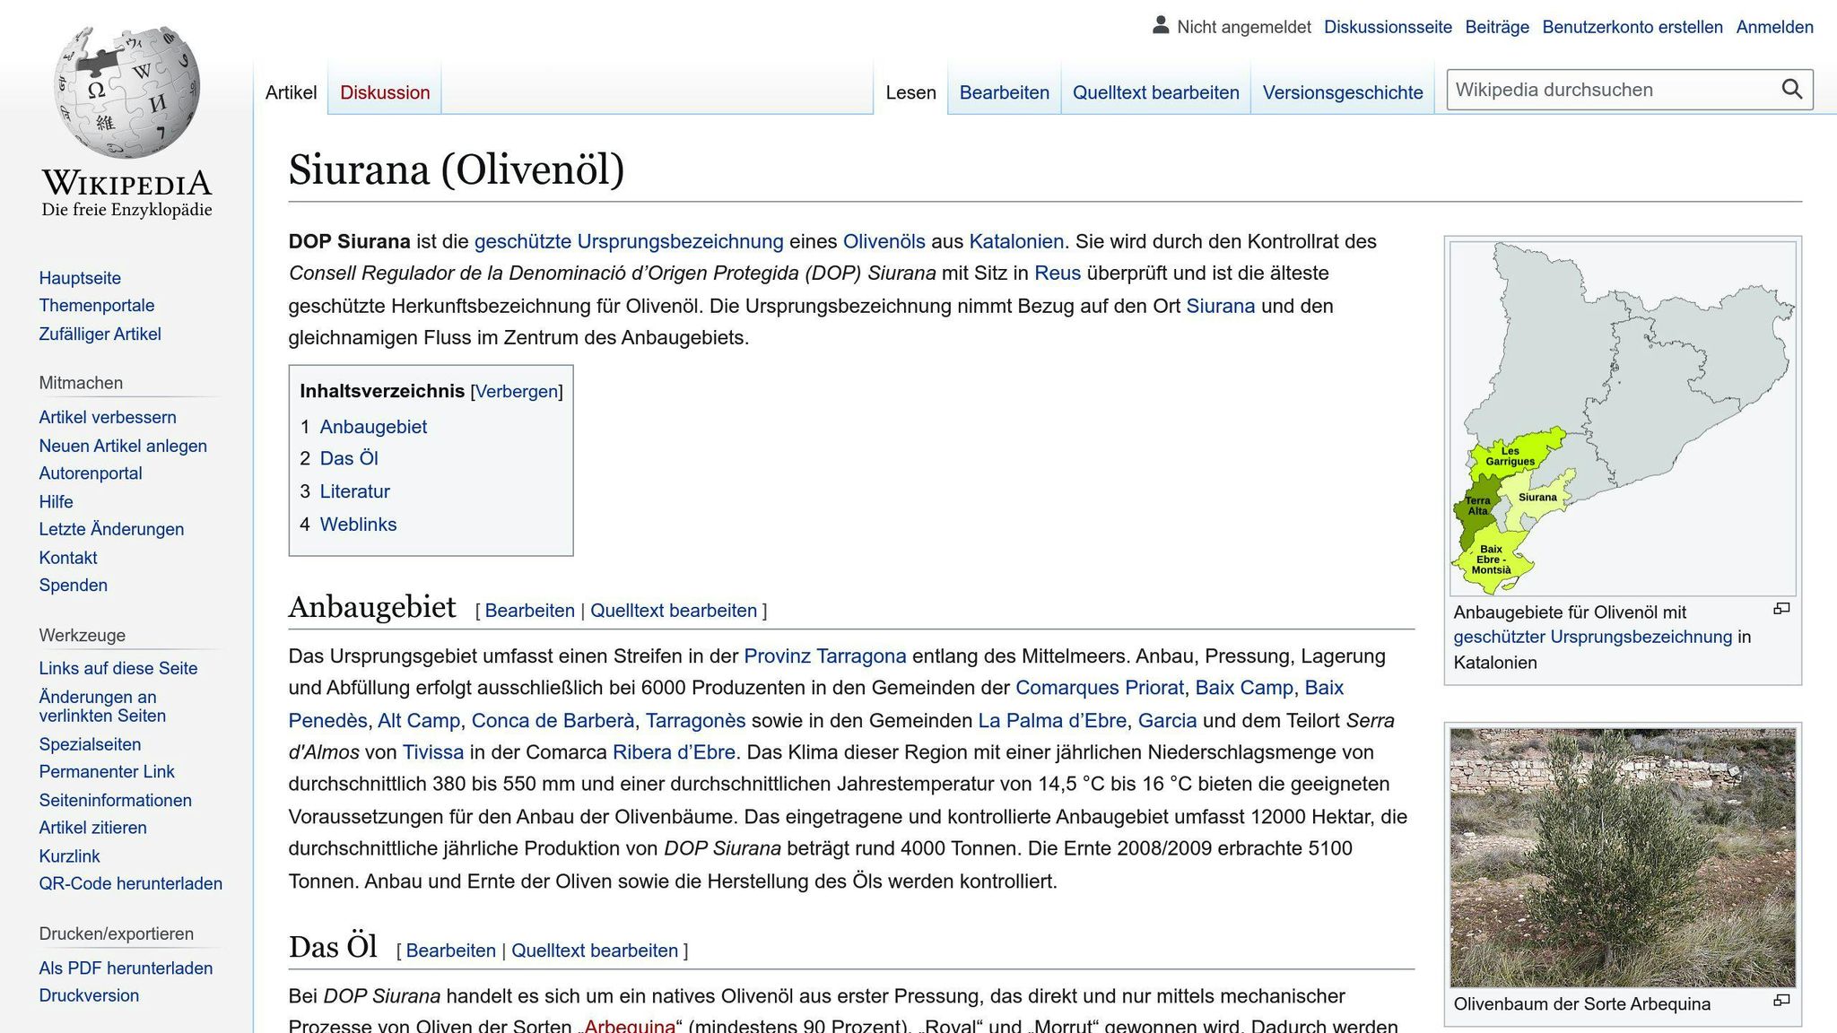Open the Quelltext bearbeiten tab
The width and height of the screenshot is (1837, 1033).
point(1155,92)
